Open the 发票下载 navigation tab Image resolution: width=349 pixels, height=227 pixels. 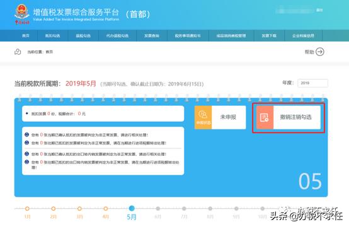(269, 36)
